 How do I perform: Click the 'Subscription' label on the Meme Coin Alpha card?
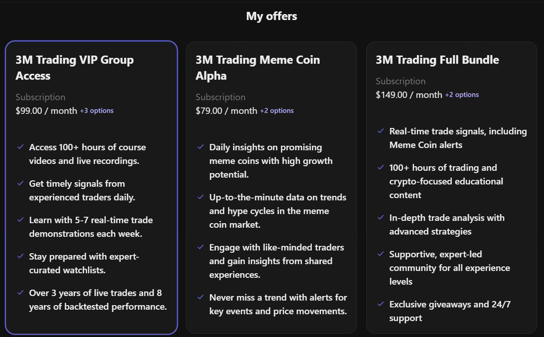click(220, 97)
